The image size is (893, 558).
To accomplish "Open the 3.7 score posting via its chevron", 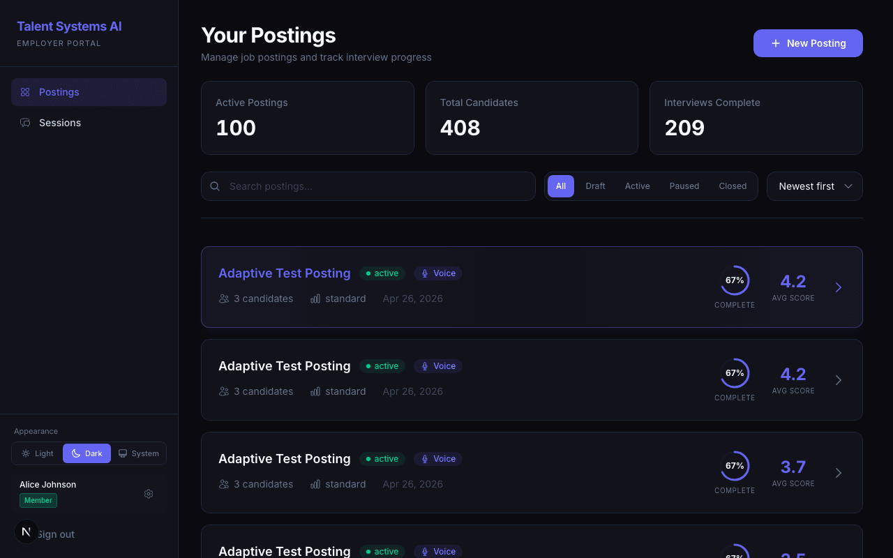I will (839, 473).
